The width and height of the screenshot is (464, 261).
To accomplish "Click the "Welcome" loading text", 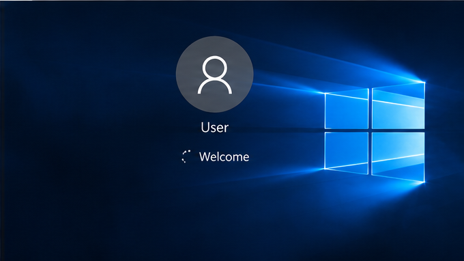I will point(224,156).
